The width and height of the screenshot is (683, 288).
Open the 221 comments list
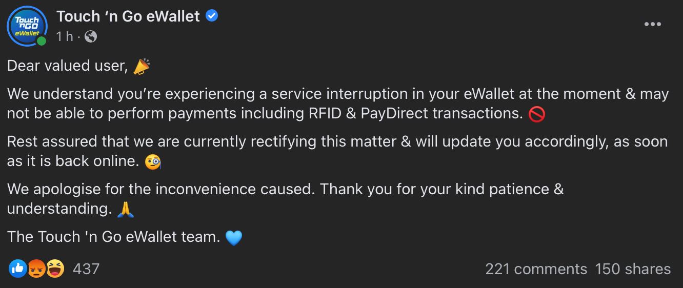click(536, 269)
